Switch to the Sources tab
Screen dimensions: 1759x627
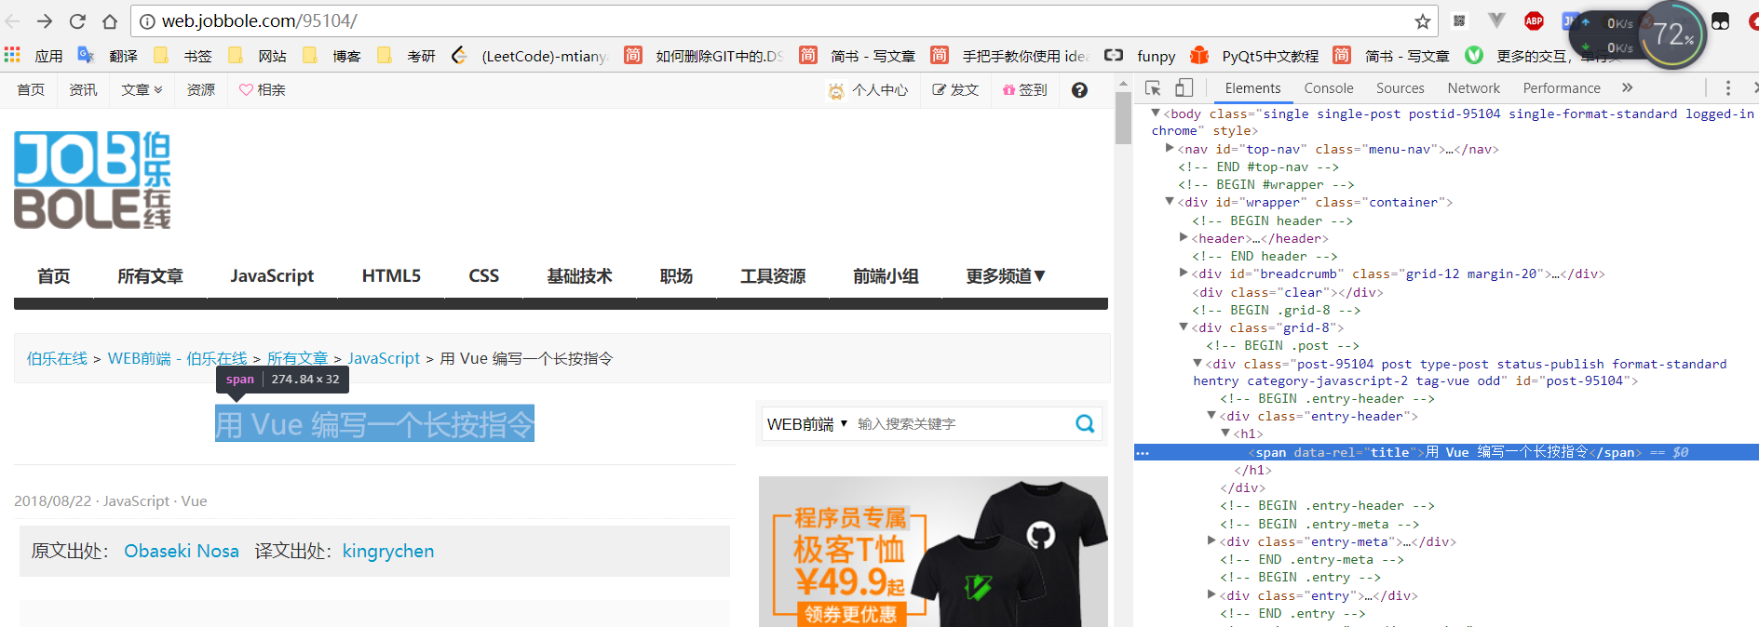(1400, 88)
